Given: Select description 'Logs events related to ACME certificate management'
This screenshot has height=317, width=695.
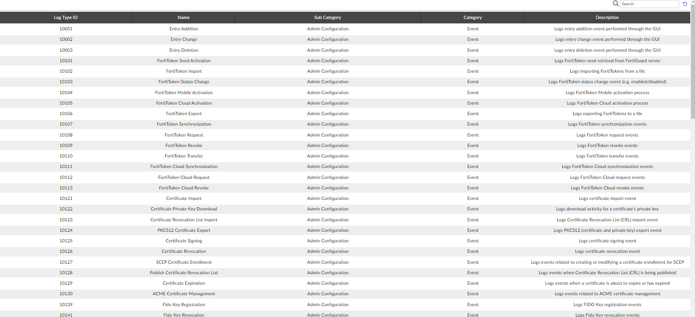Looking at the screenshot, I should 607,294.
